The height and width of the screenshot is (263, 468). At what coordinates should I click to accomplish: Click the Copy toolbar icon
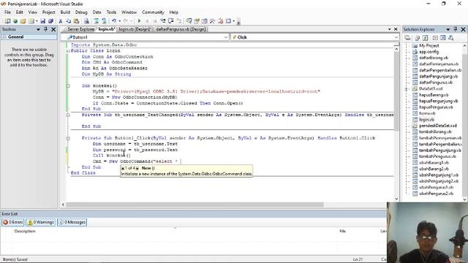tap(68, 21)
